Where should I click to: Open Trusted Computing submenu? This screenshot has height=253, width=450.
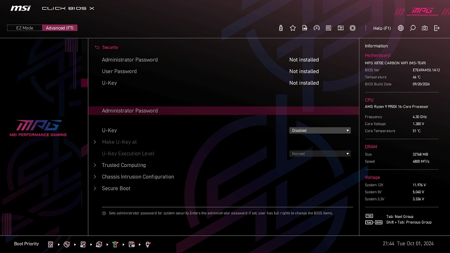[123, 165]
